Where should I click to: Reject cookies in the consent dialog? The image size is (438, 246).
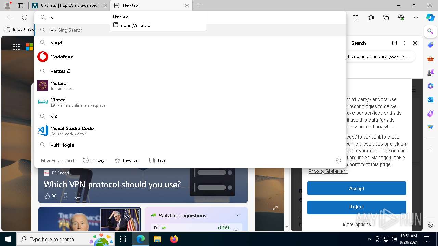[357, 207]
